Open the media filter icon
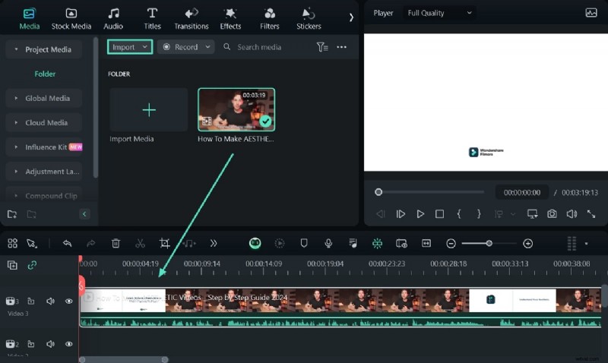This screenshot has width=608, height=363. point(322,47)
